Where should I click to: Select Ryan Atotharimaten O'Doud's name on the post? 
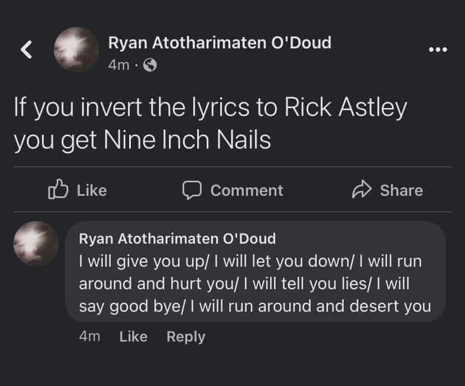click(220, 42)
